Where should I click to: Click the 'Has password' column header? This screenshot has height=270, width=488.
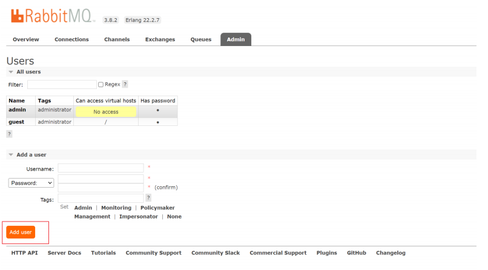[x=158, y=100]
